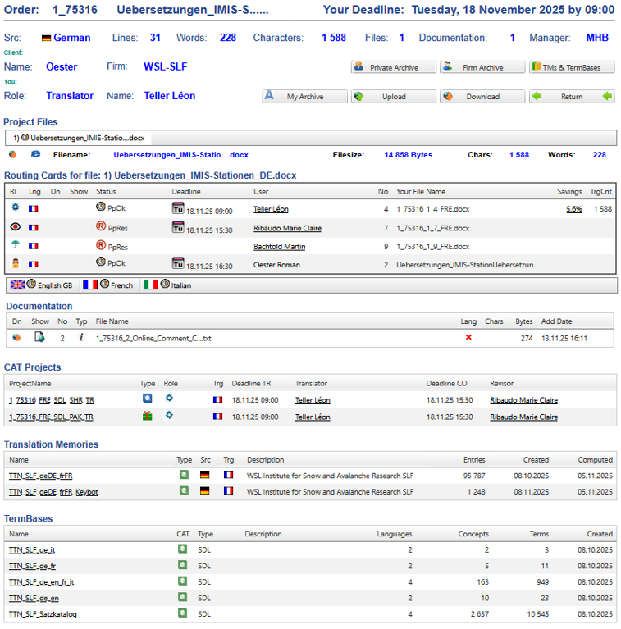Click the calendar icon for 18.11.25 15:30 deadline
Viewport: 621px width, 629px height.
click(177, 227)
